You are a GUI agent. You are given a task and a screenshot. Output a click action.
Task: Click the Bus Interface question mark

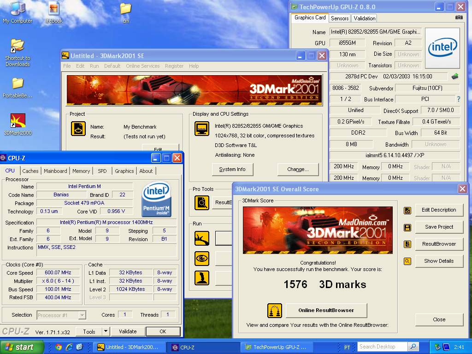(x=459, y=99)
